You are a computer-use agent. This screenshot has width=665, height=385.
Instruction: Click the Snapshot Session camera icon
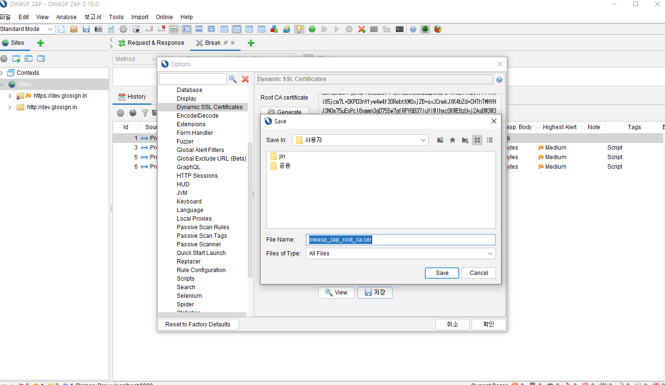(99, 29)
